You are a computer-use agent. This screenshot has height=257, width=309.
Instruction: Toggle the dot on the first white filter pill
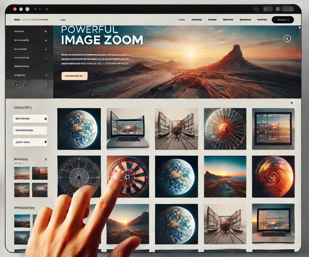coord(46,119)
